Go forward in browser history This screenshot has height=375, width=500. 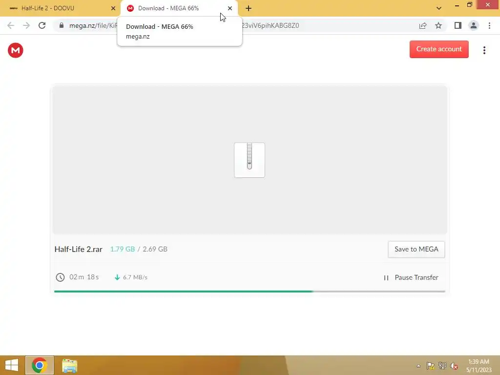pyautogui.click(x=26, y=25)
